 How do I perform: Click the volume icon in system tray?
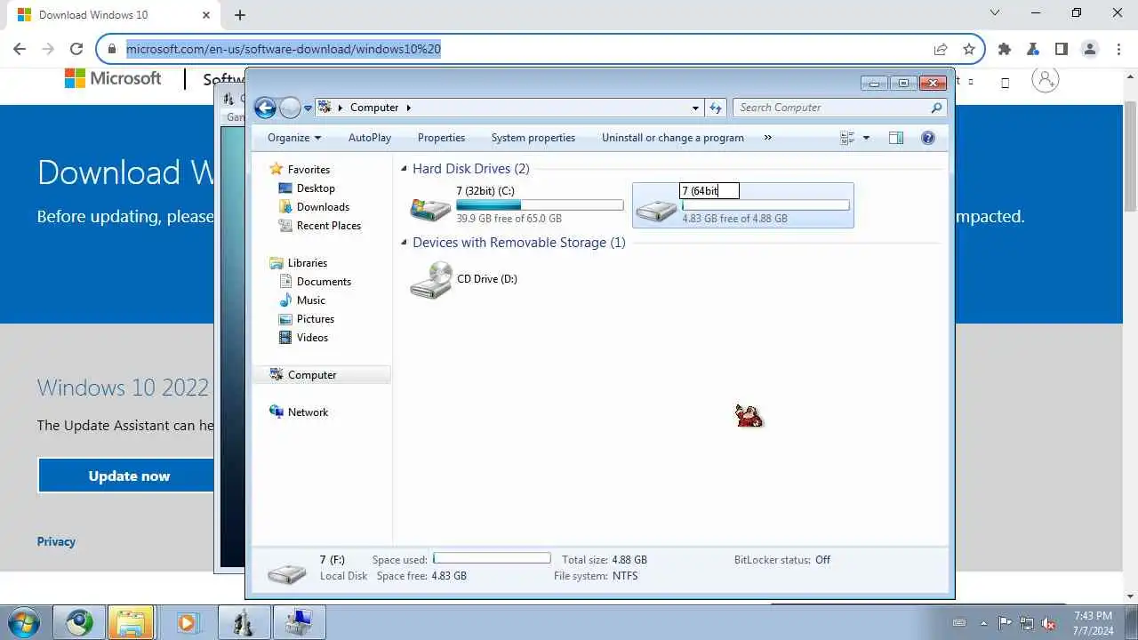1048,623
